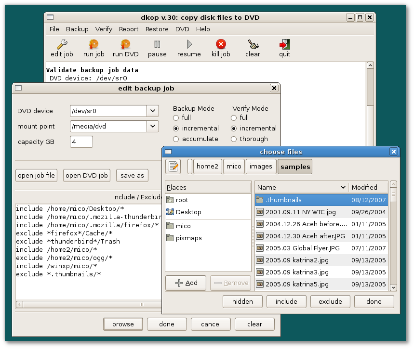Click the clear broom icon in toolbar
The width and height of the screenshot is (414, 349).
253,44
